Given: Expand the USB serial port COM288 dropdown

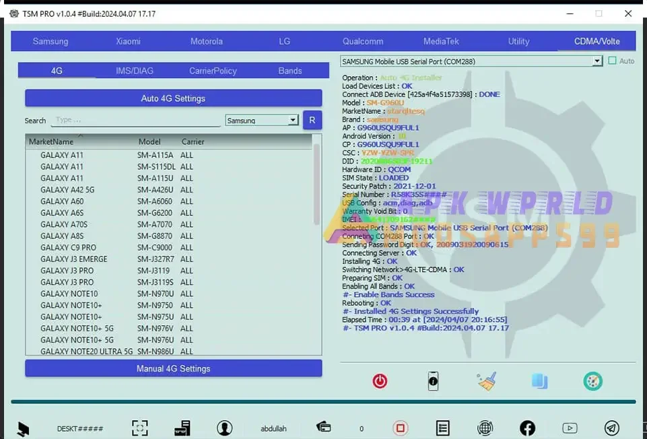Looking at the screenshot, I should 597,61.
